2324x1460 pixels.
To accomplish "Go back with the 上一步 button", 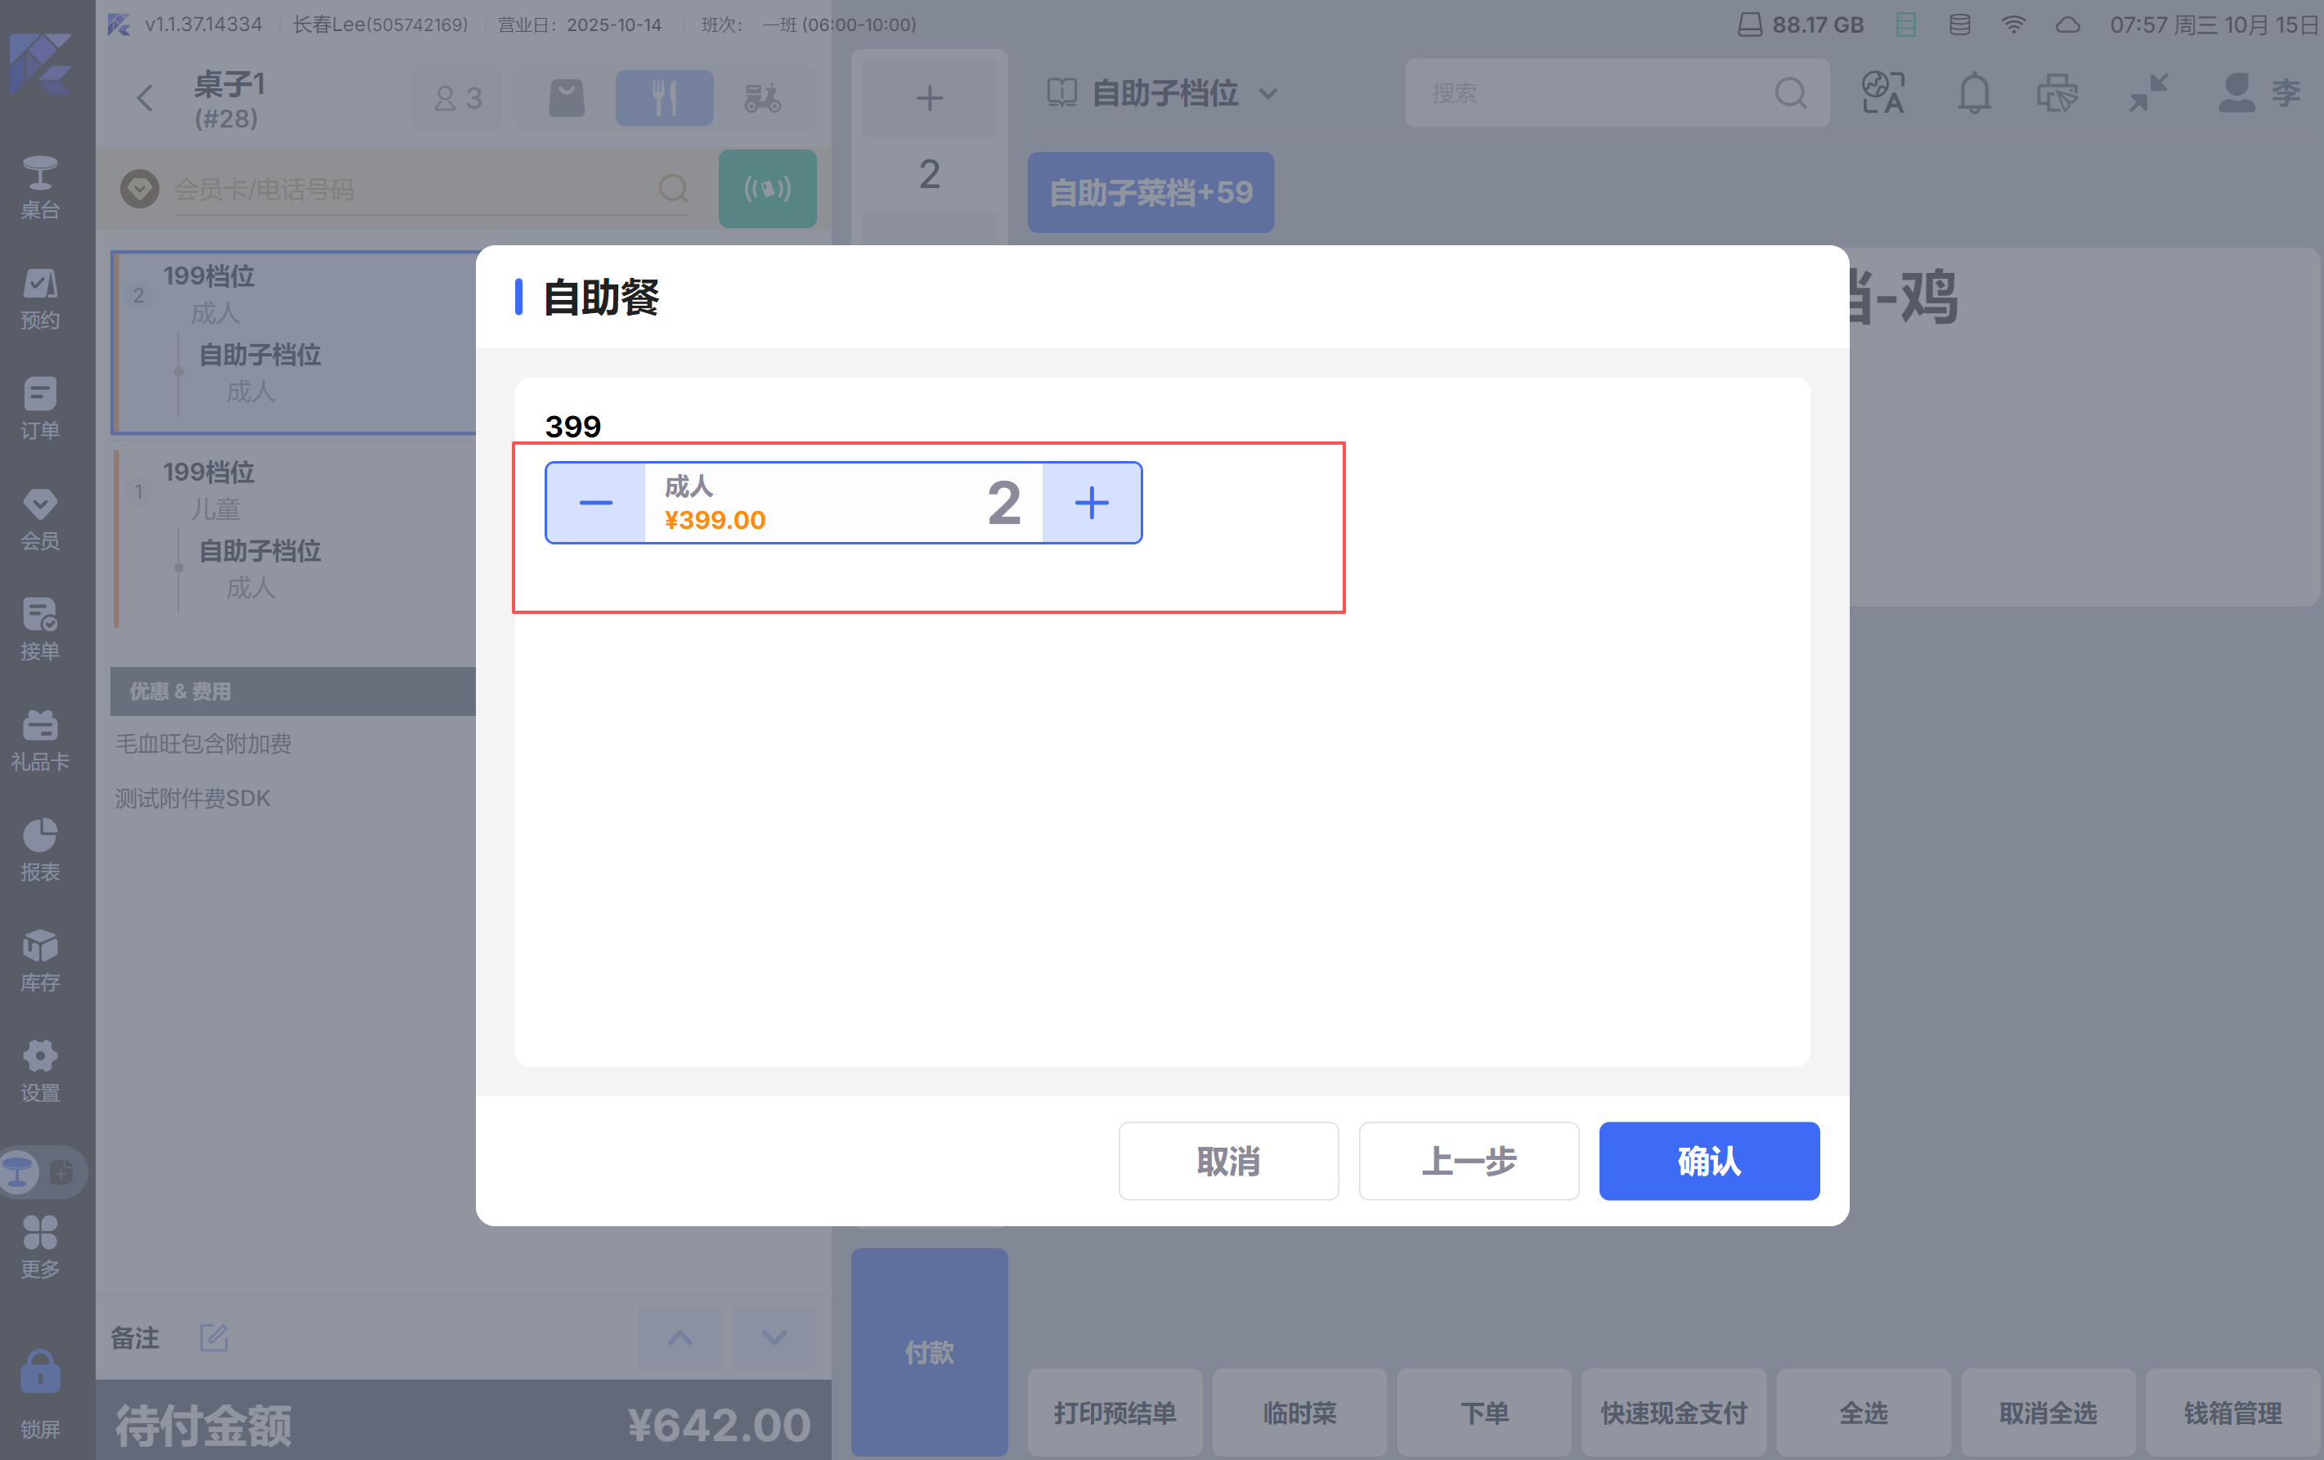I will point(1468,1161).
